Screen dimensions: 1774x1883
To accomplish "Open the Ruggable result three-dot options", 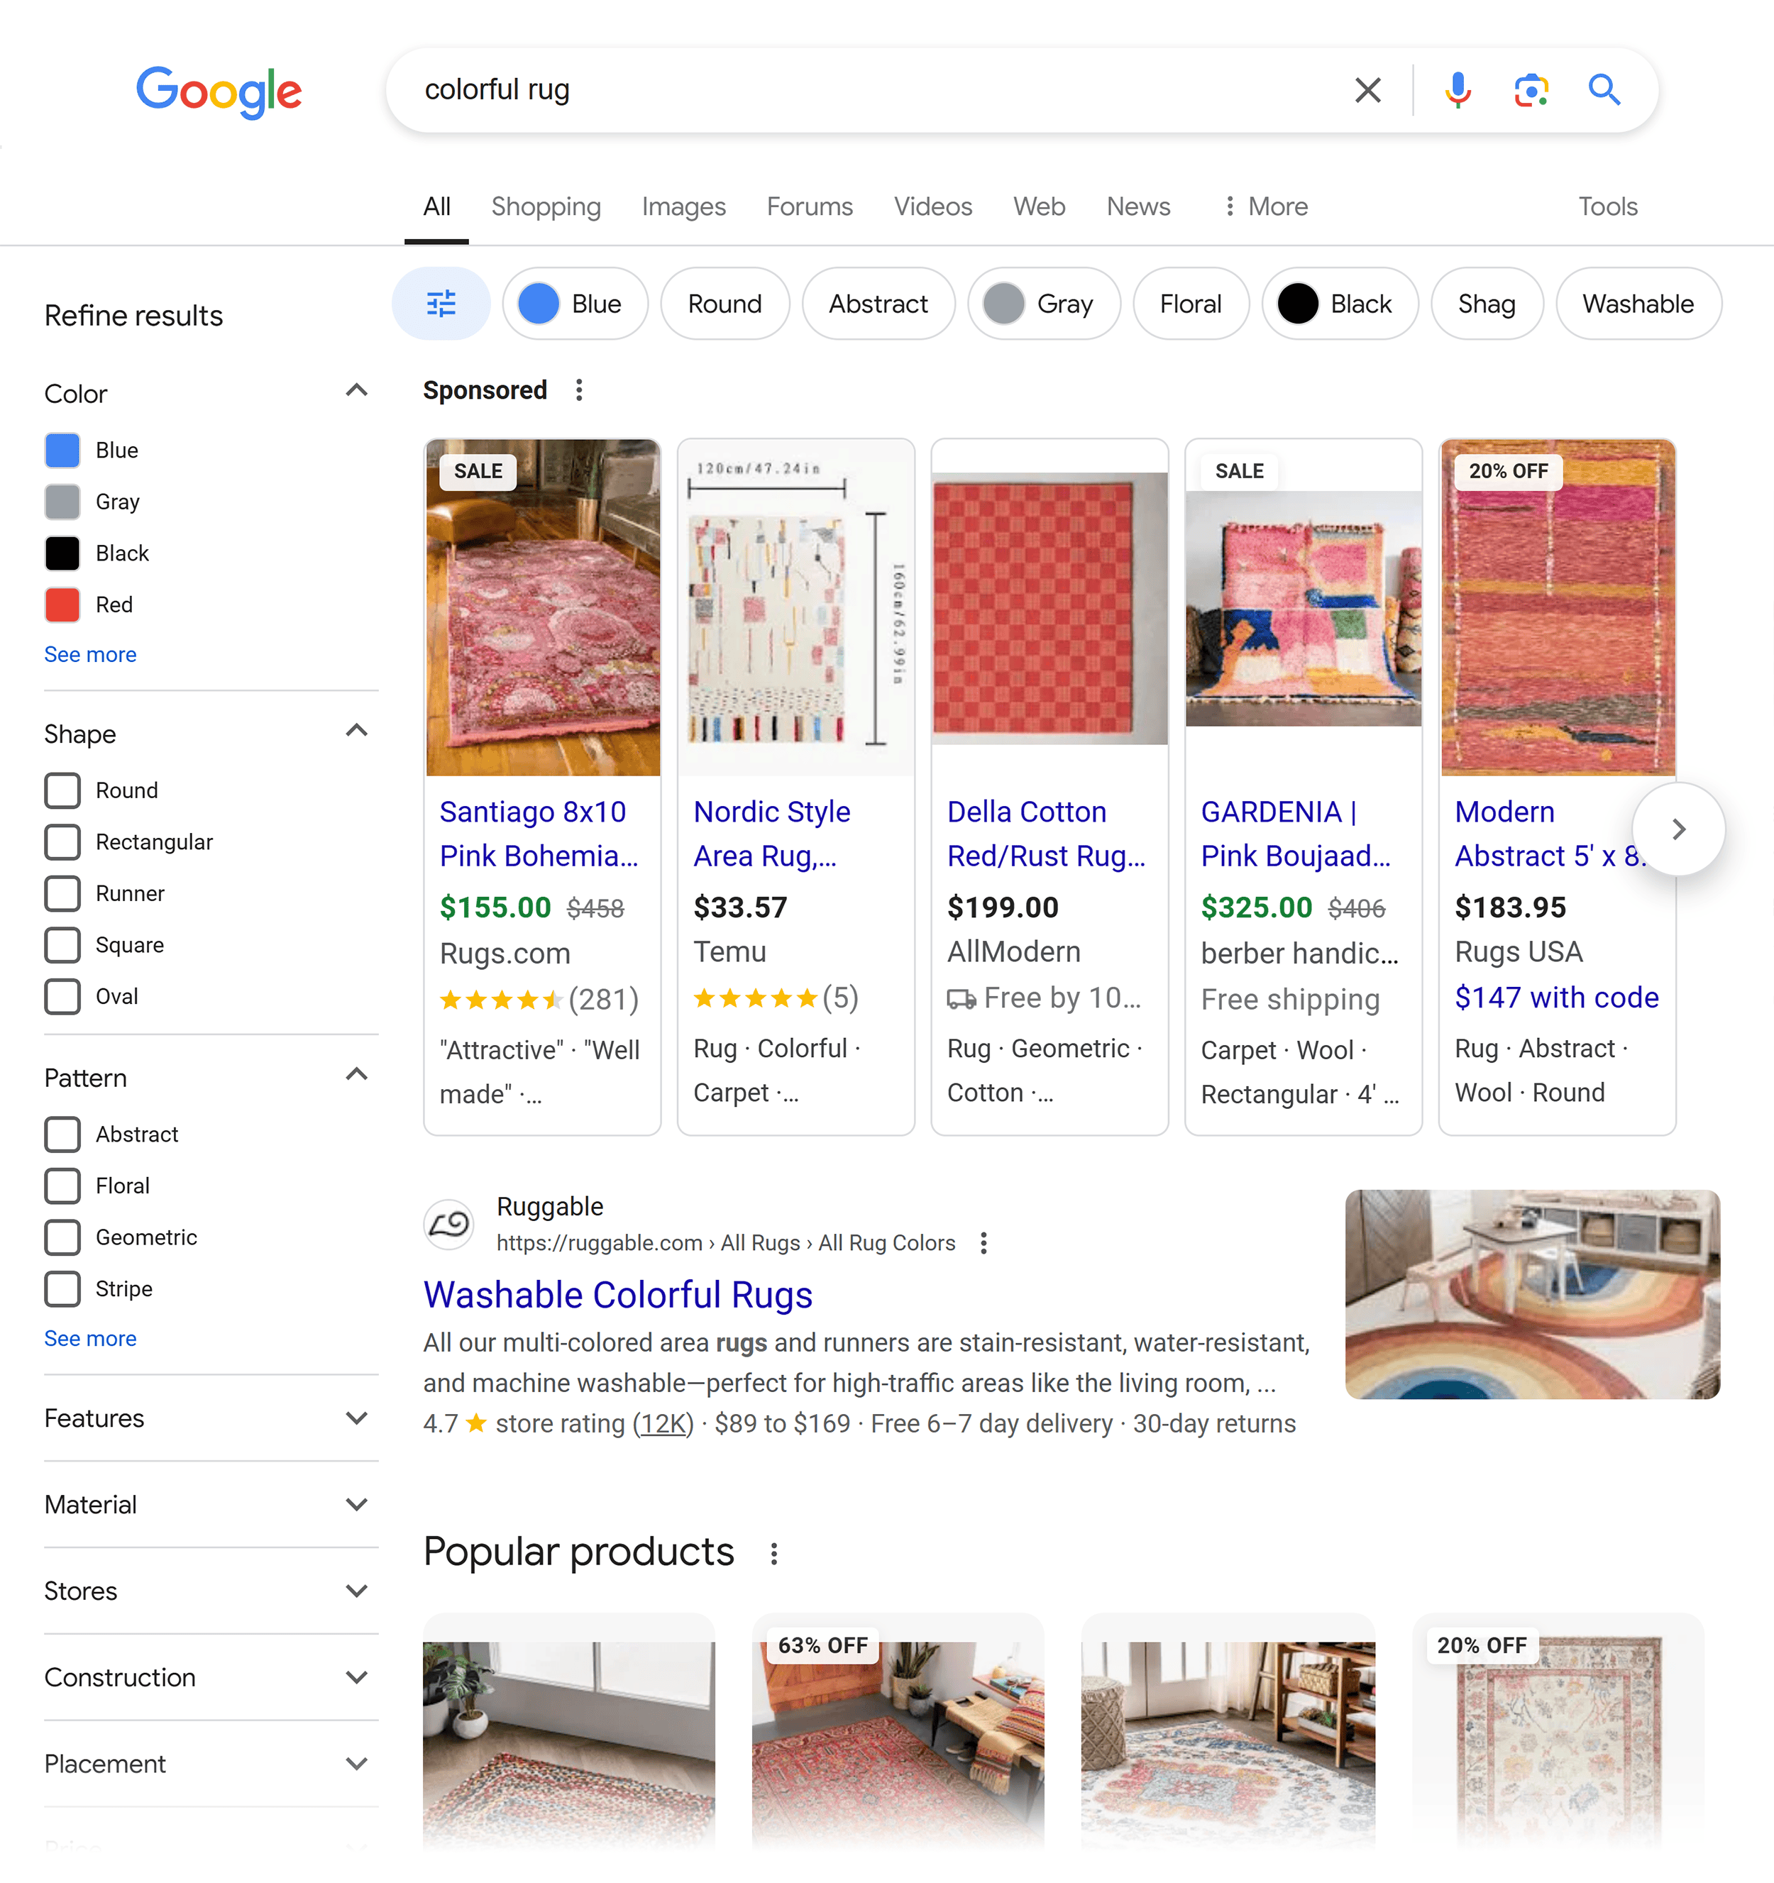I will pos(984,1243).
